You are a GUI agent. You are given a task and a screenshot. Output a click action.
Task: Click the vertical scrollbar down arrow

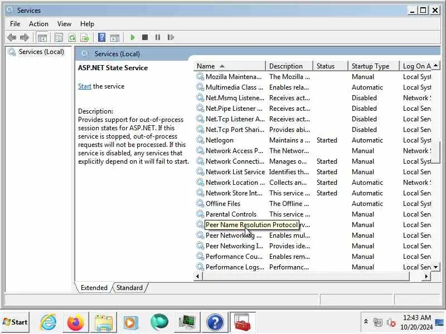(436, 267)
